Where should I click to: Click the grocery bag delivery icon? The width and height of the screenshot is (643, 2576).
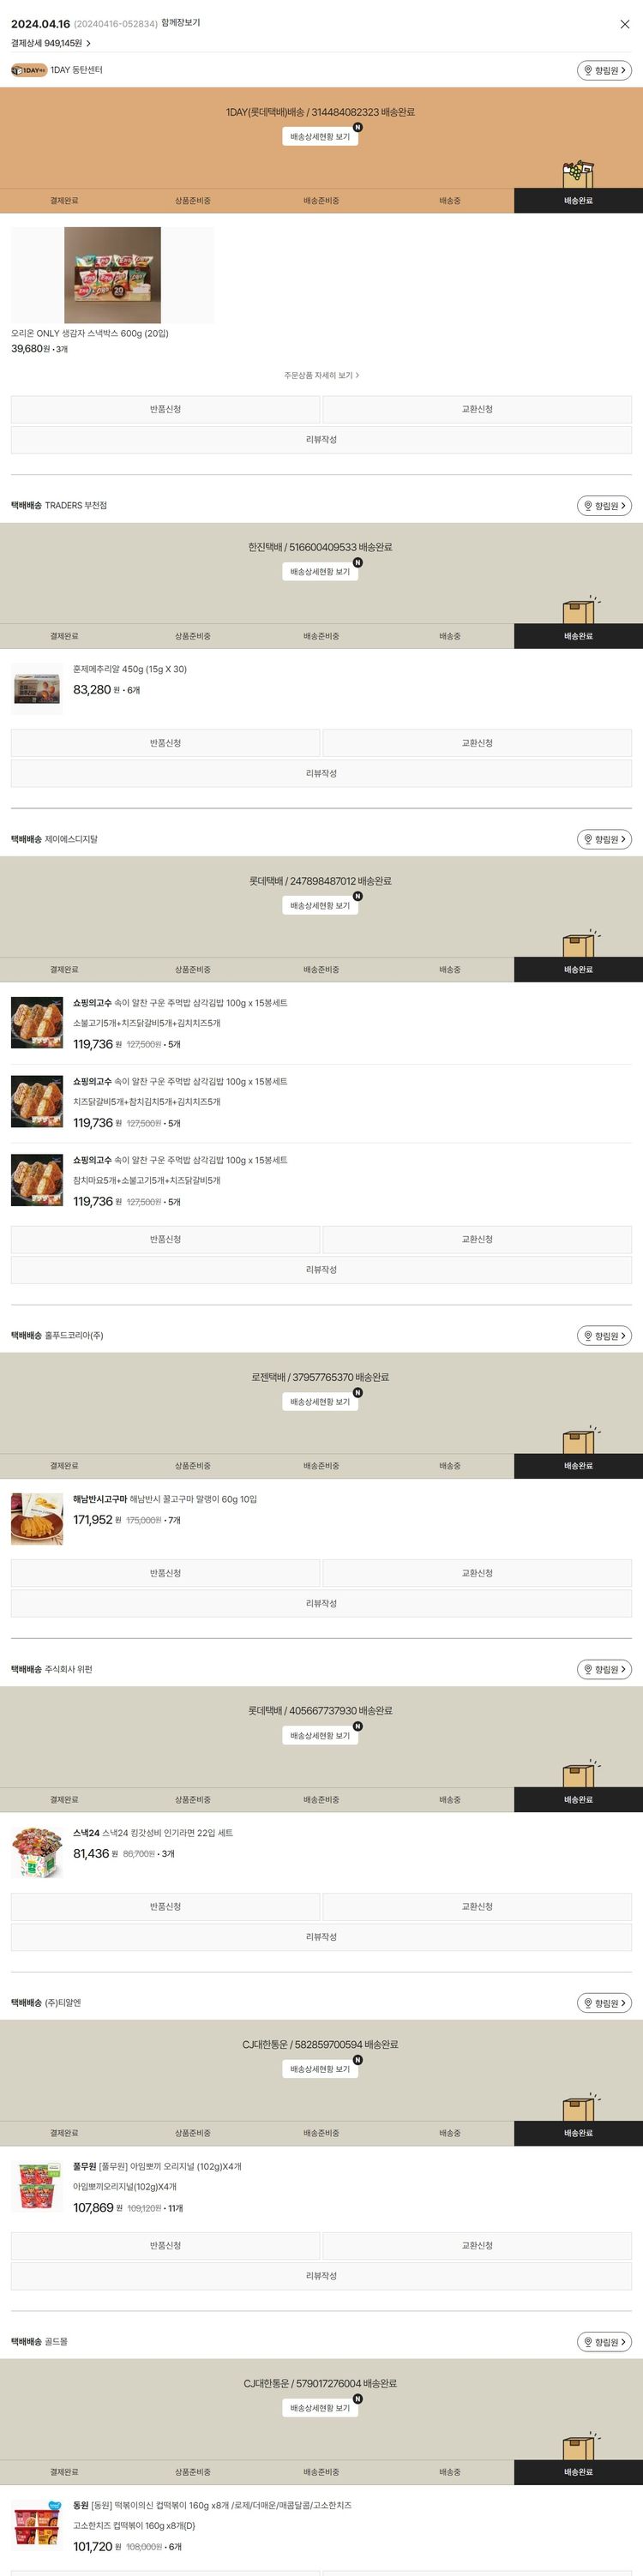click(578, 174)
